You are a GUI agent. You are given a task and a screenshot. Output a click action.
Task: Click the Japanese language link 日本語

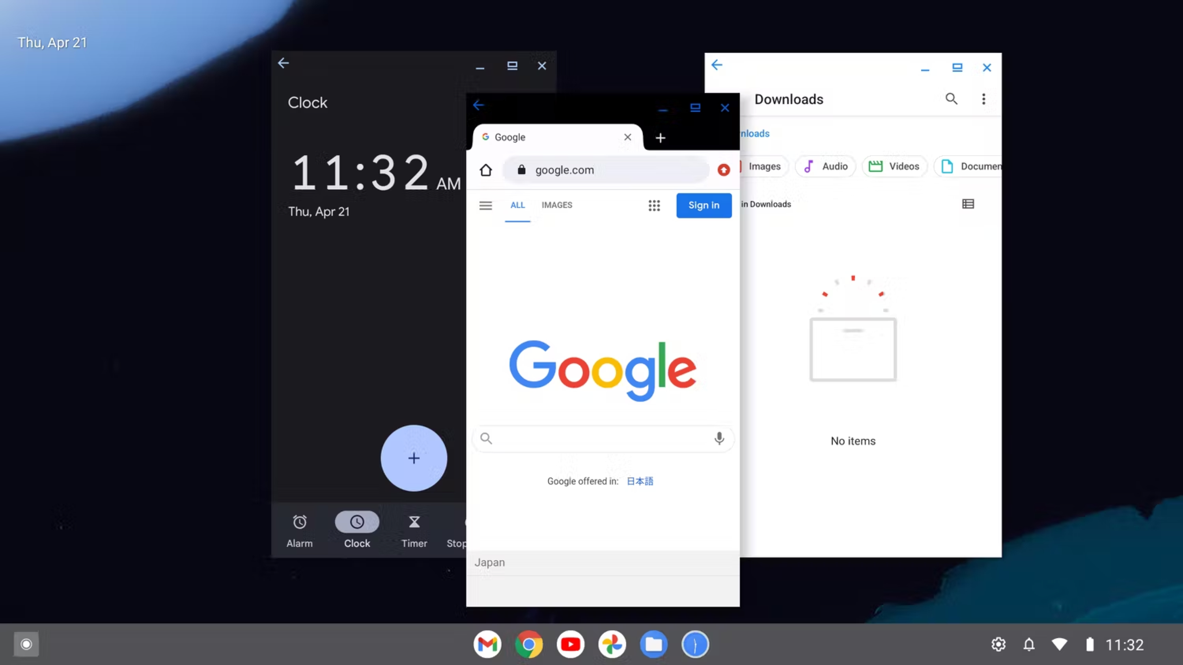point(640,481)
